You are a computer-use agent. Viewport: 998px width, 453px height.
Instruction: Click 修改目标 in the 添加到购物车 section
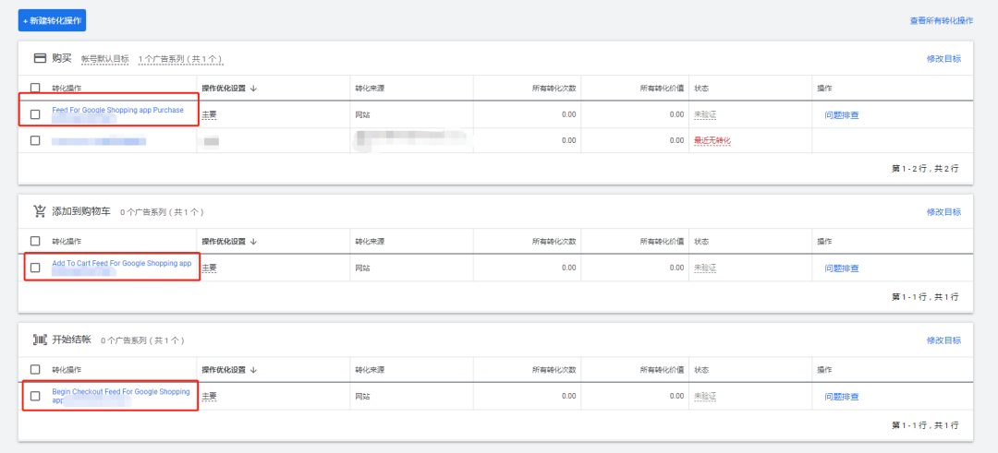click(x=943, y=212)
